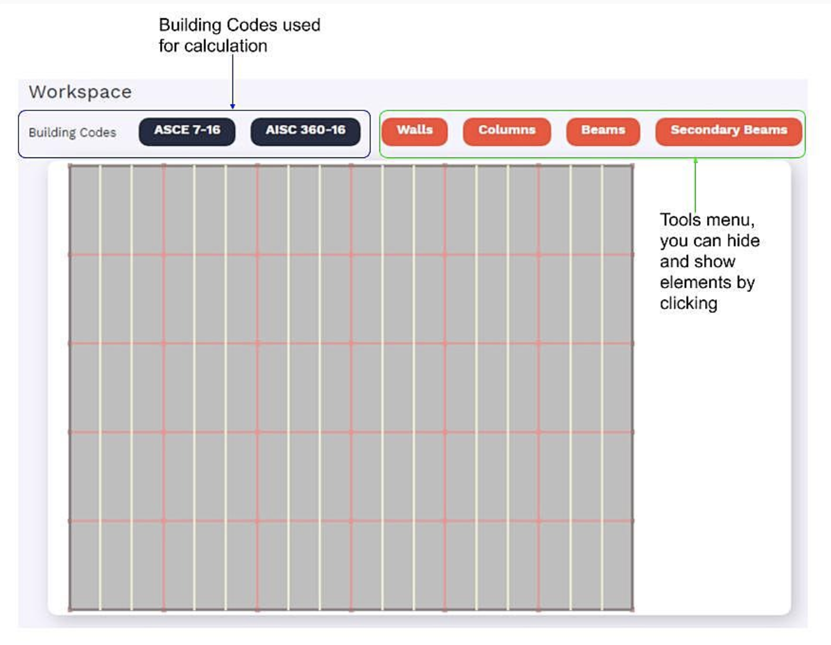Screen dimensions: 831x645
Task: Toggle the Beams element button
Action: [x=603, y=131]
